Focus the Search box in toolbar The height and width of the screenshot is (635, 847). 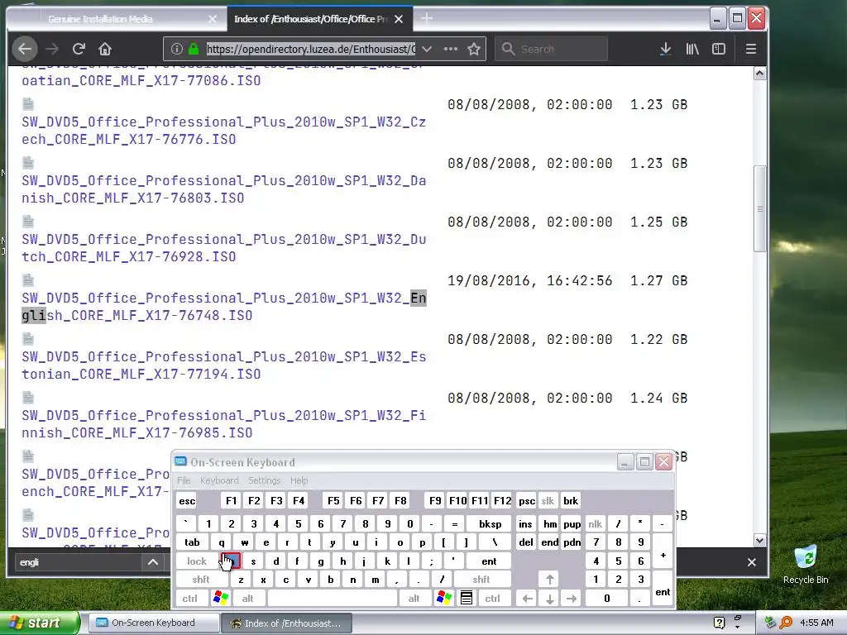point(551,49)
